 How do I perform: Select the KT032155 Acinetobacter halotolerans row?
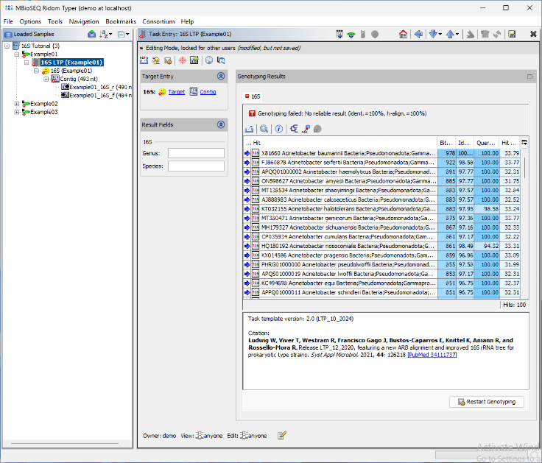(x=382, y=209)
